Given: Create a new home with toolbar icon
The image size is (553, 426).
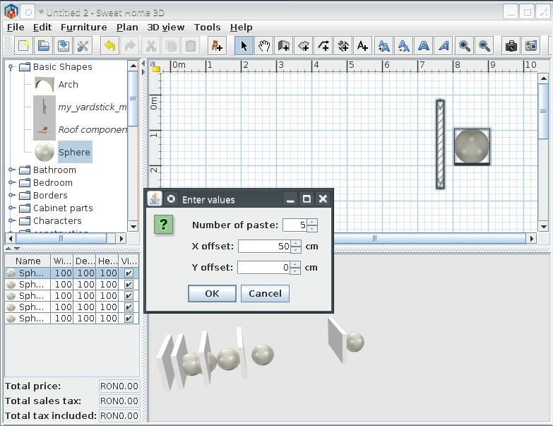Looking at the screenshot, I should point(23,46).
